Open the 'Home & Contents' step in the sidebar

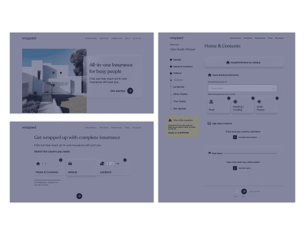coord(183,66)
